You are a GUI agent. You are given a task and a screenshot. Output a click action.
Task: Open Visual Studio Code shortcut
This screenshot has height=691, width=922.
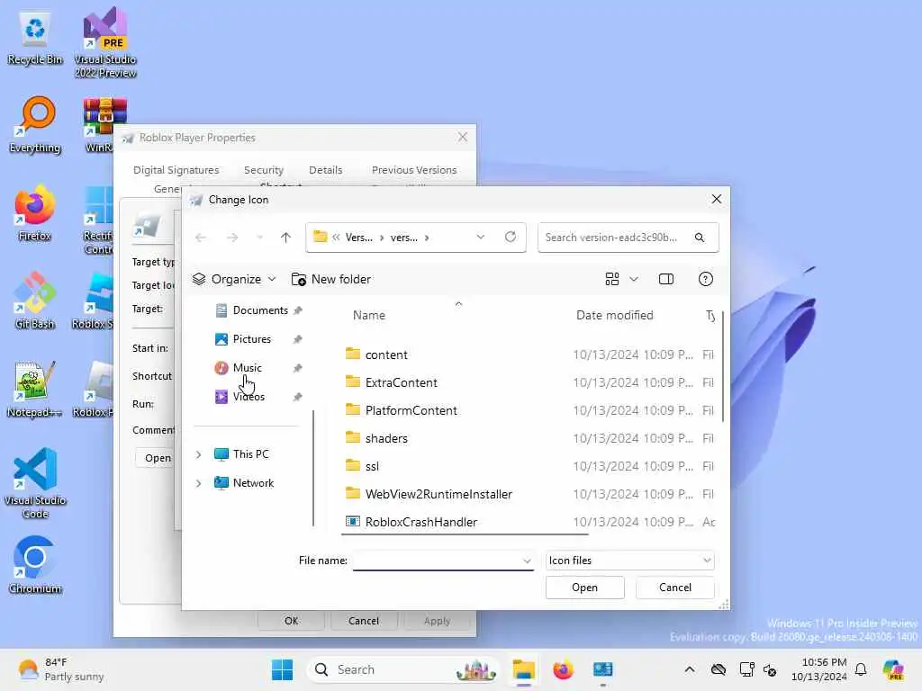pos(35,483)
